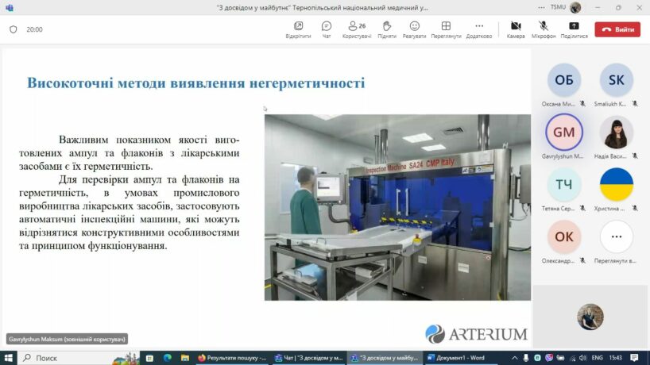Viewport: 650px width, 365px height.
Task: Turn on the camera
Action: pos(516,29)
